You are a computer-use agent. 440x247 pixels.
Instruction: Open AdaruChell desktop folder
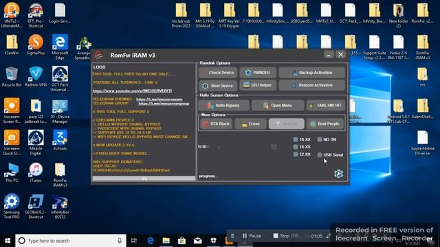(422, 108)
